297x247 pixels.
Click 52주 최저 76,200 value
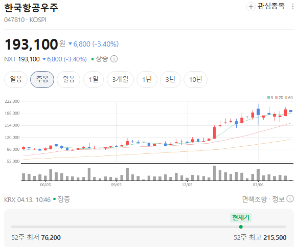(36, 237)
